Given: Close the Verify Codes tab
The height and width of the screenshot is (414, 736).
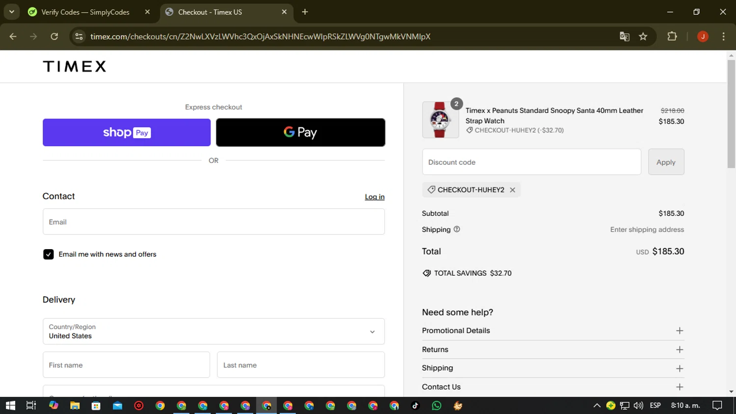Looking at the screenshot, I should point(147,12).
